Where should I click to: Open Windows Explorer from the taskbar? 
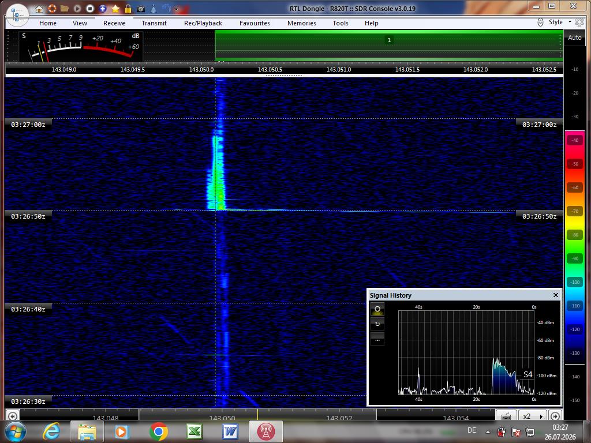point(87,431)
